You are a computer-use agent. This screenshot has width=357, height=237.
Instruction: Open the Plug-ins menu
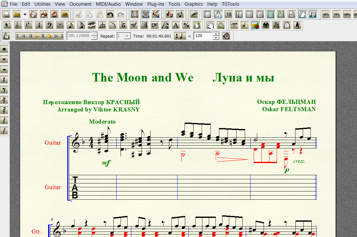coord(156,4)
